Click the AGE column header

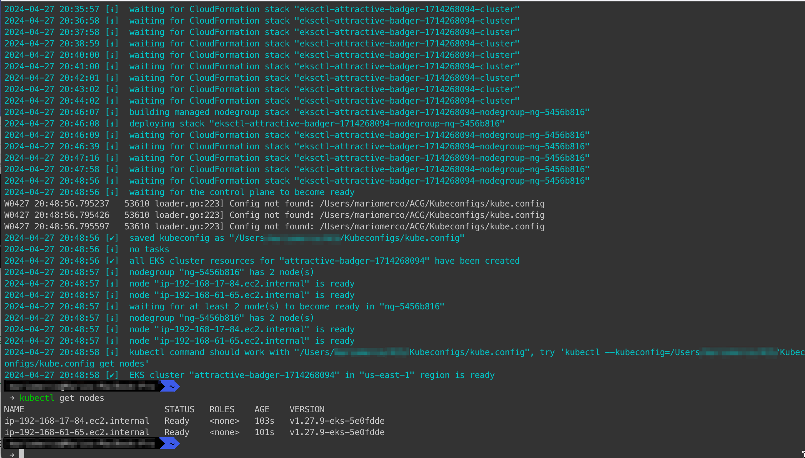[x=262, y=409]
